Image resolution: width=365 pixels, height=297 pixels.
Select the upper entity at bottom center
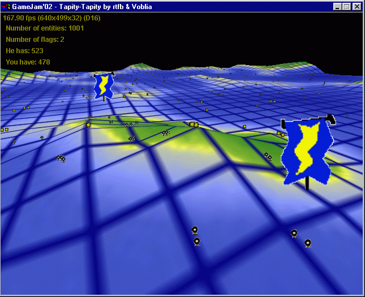195,230
